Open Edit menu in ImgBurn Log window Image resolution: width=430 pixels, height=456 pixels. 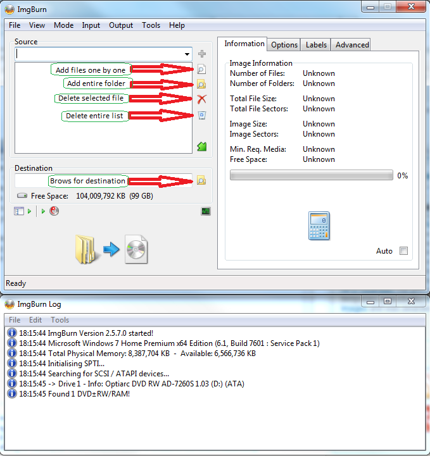point(35,320)
